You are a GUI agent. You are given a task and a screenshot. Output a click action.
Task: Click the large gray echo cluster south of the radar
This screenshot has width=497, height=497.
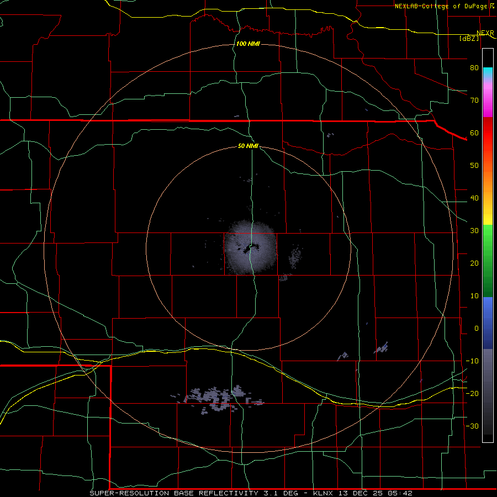coord(219,399)
